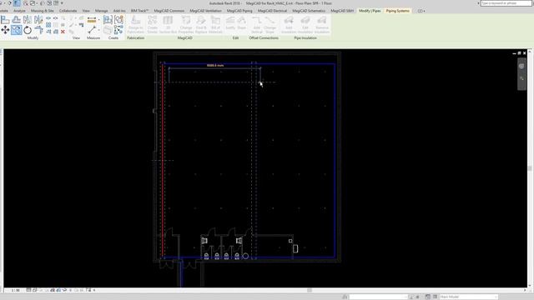
Task: Click the Create Assembly icon
Action: (x=108, y=20)
